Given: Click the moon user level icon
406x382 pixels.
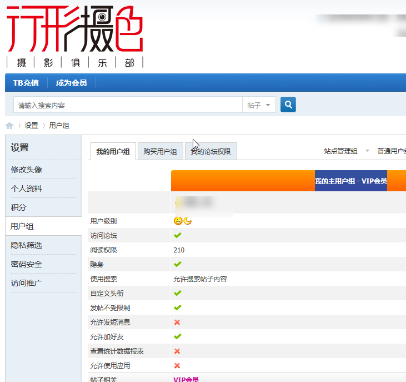Looking at the screenshot, I should (188, 221).
